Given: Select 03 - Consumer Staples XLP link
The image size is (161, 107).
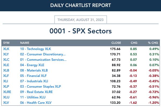Looking at the screenshot, I should point(41,87).
